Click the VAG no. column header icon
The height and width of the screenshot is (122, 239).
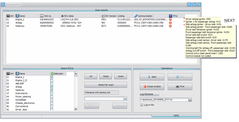point(41,16)
